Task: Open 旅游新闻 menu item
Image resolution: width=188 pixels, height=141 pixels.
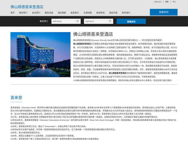Action: pos(100,13)
